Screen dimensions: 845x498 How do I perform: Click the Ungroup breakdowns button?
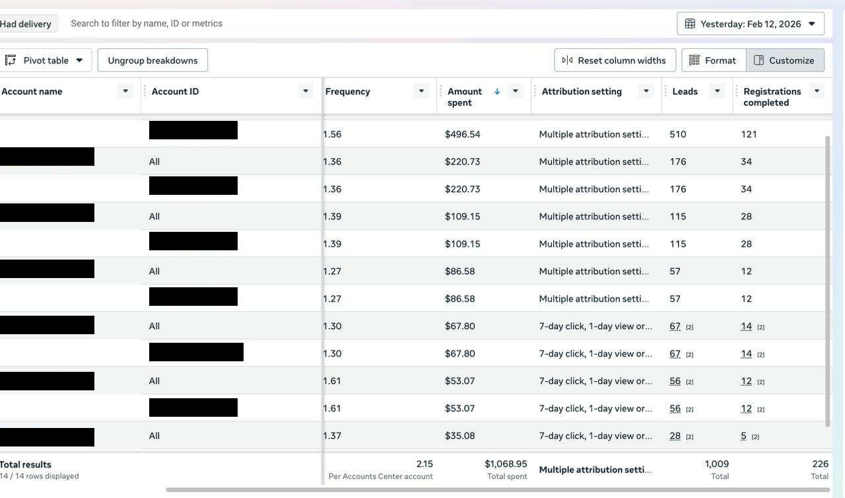[x=152, y=60]
